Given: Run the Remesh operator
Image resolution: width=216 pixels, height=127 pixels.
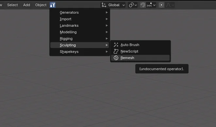Looking at the screenshot, I should pos(141,58).
